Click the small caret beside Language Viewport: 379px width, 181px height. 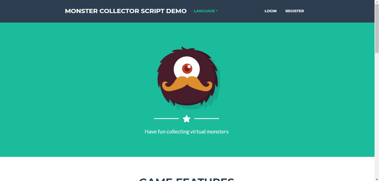tap(217, 11)
